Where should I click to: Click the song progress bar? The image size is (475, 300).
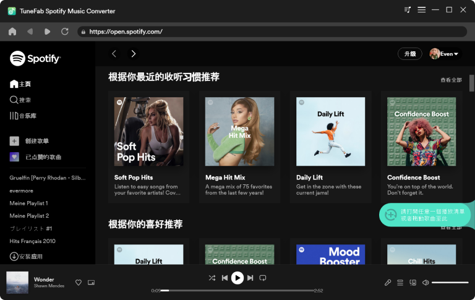(x=237, y=290)
